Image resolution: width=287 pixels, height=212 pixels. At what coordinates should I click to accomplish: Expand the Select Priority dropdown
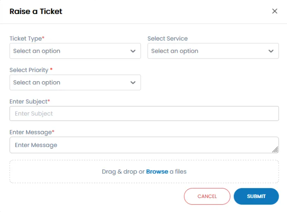(x=70, y=82)
